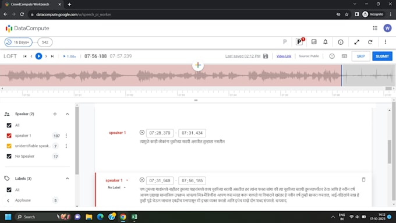Toggle the No Speaker checkbox

[9, 156]
